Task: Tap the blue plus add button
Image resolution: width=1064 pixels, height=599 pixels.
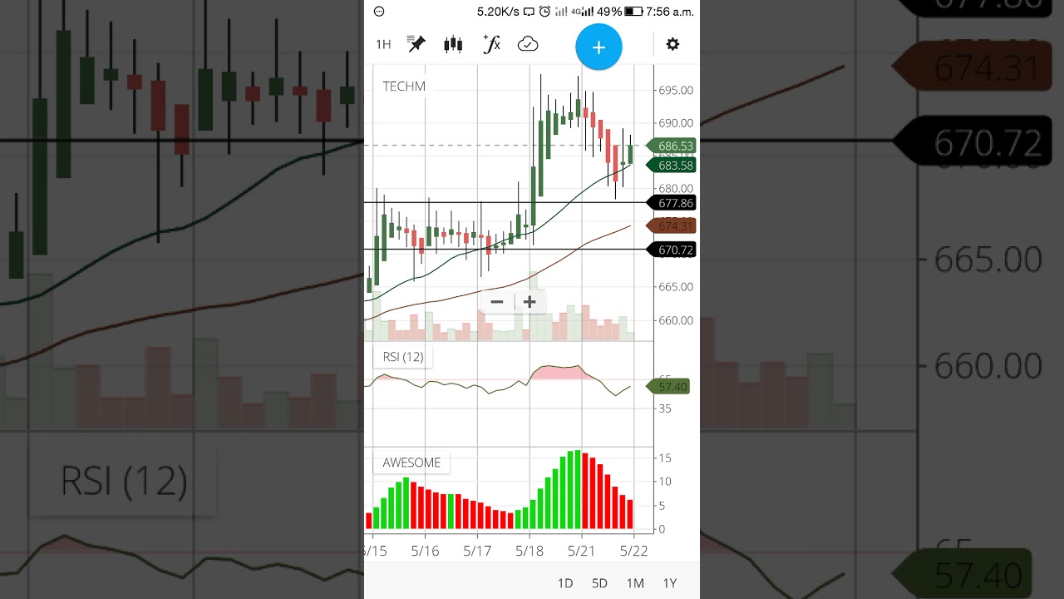Action: coord(598,47)
